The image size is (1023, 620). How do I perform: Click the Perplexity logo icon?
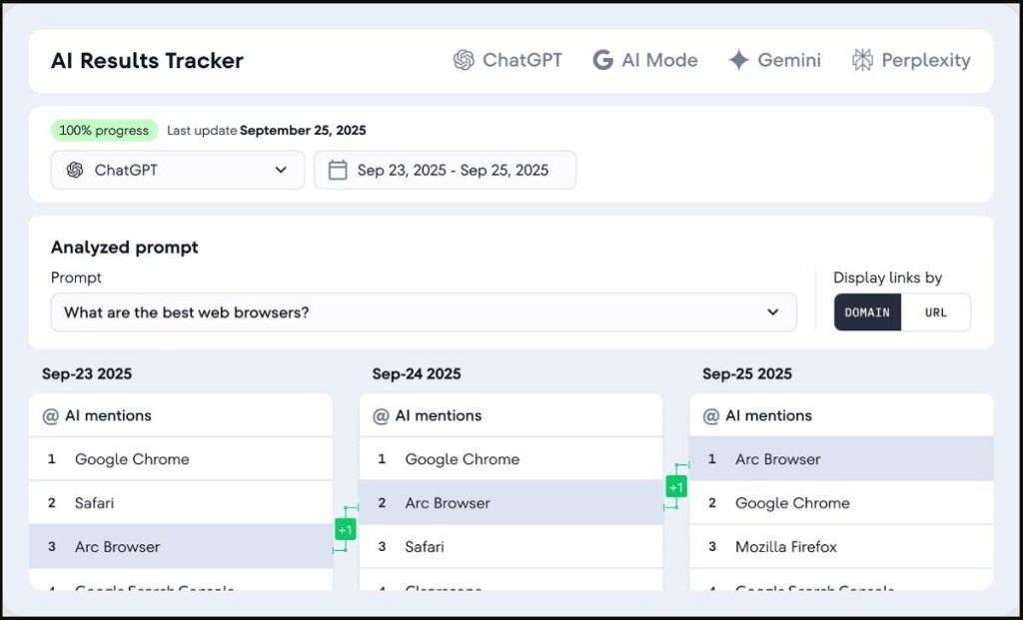(862, 60)
